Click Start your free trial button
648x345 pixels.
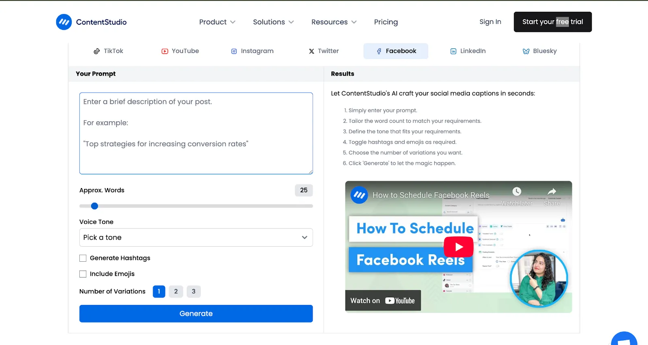[553, 22]
